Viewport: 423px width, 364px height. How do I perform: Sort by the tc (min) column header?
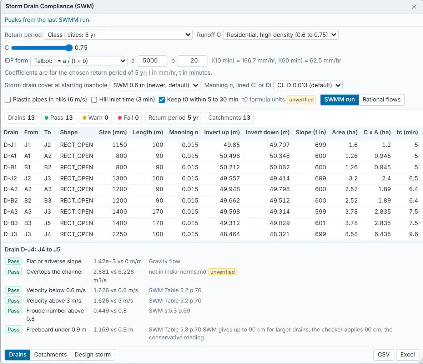pos(407,132)
